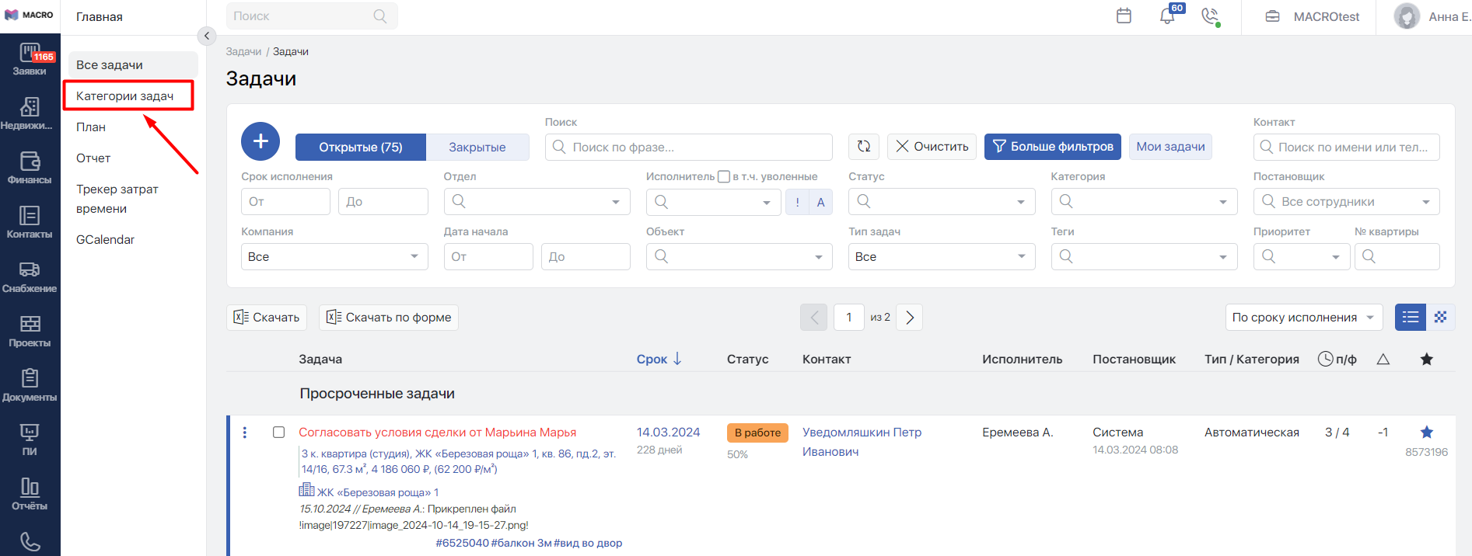Open notifications bell icon
This screenshot has width=1472, height=556.
coord(1167,16)
